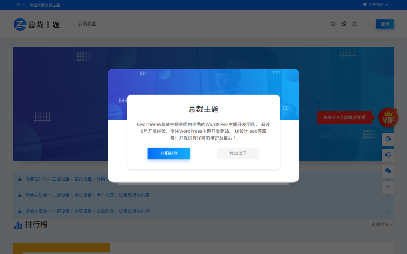This screenshot has width=407, height=254.
Task: Click the bar chart icon beside 排行榜
Action: [18, 225]
